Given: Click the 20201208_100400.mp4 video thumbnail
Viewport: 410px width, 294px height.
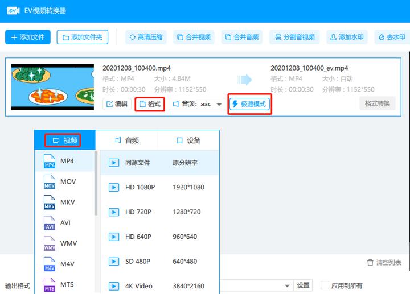Looking at the screenshot, I should (52, 87).
